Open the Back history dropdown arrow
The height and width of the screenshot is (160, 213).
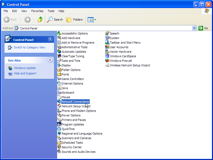[20, 20]
